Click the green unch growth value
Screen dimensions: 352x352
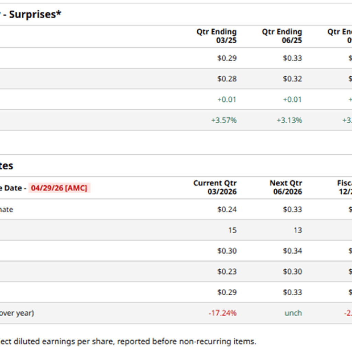click(x=293, y=313)
